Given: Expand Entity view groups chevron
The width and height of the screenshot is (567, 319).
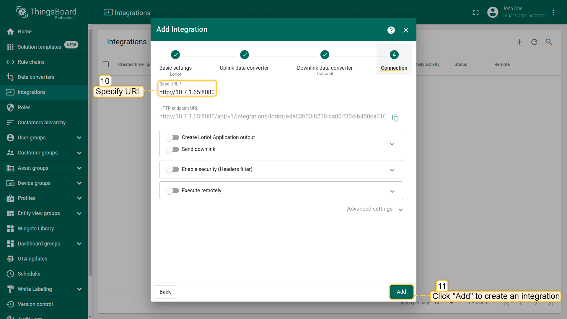Looking at the screenshot, I should [x=79, y=213].
